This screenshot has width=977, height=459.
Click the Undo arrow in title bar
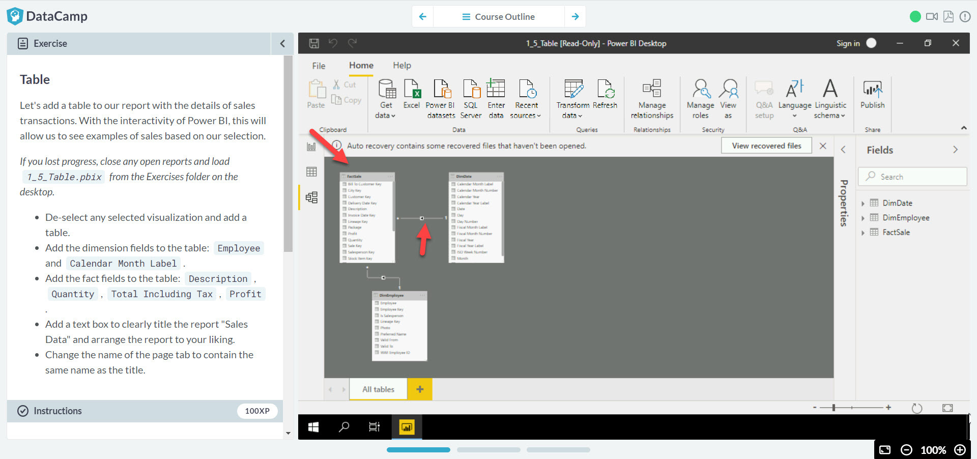[x=333, y=43]
